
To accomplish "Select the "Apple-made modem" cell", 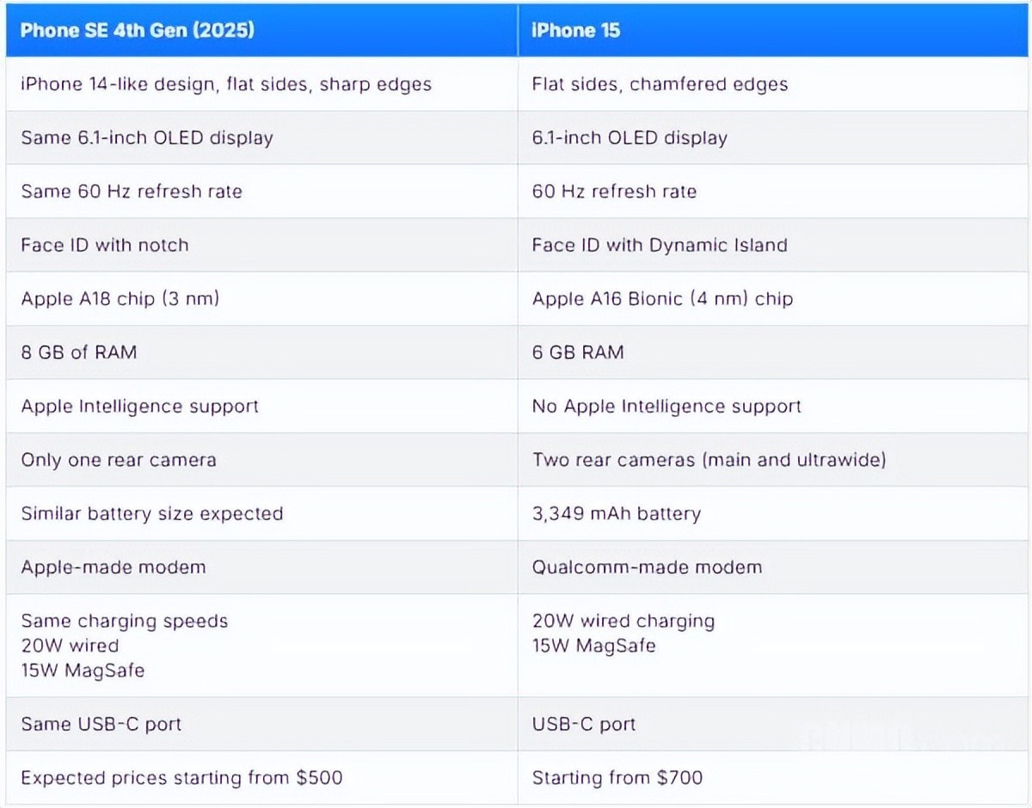I will [114, 567].
